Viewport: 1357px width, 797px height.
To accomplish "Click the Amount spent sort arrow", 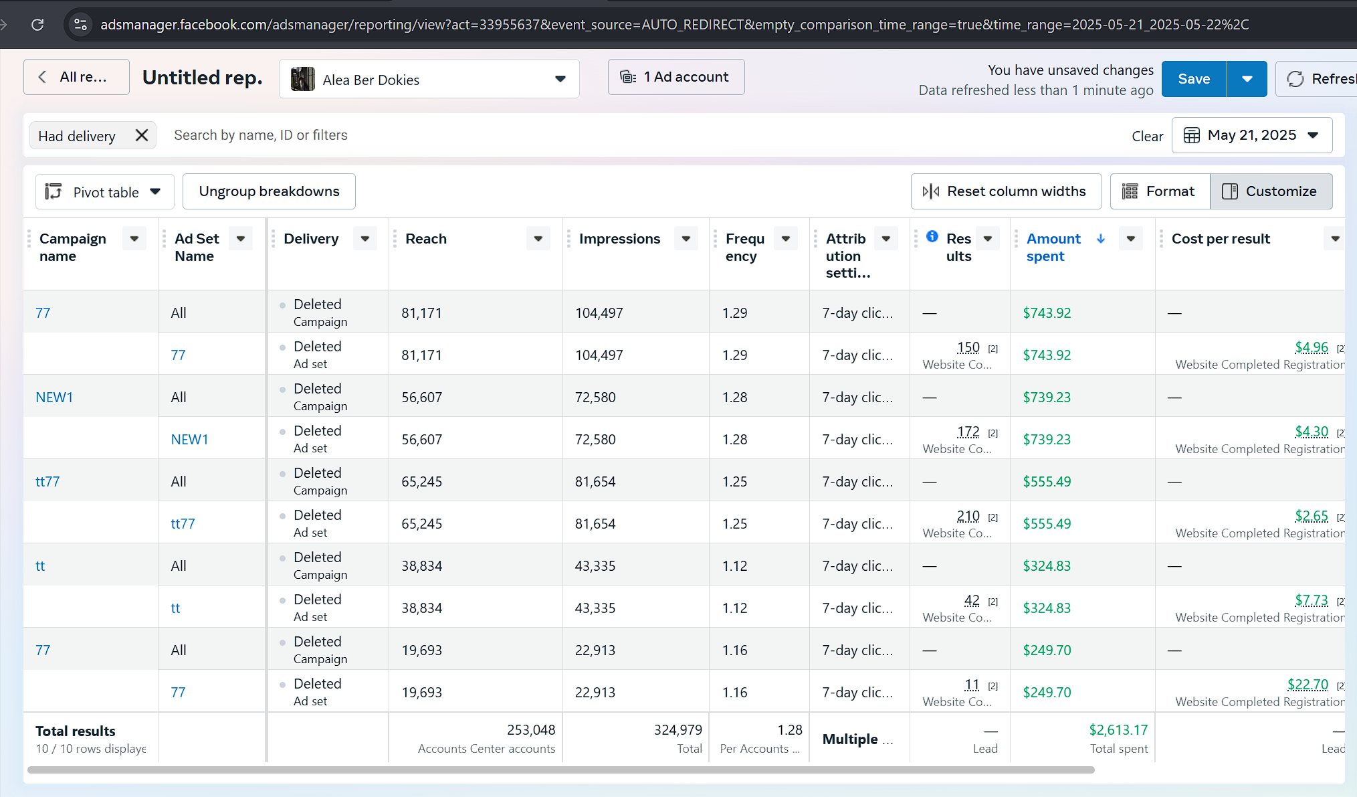I will (1100, 239).
